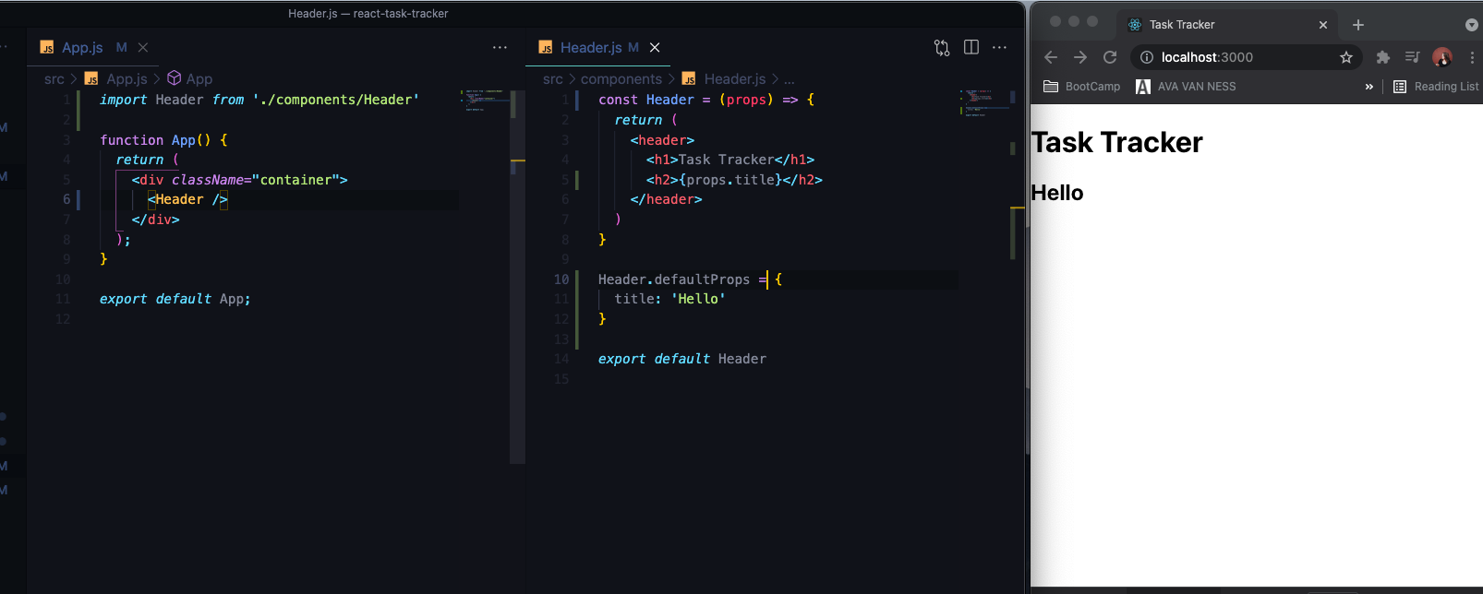The image size is (1483, 594).
Task: Open the Chrome extensions puzzle icon
Action: tap(1383, 57)
